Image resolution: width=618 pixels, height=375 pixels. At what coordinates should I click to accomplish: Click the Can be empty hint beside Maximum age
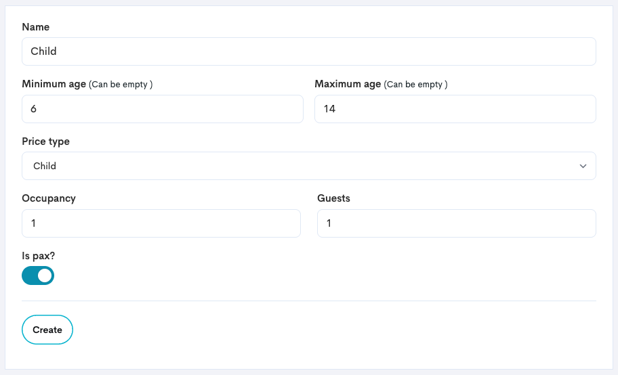pos(416,85)
